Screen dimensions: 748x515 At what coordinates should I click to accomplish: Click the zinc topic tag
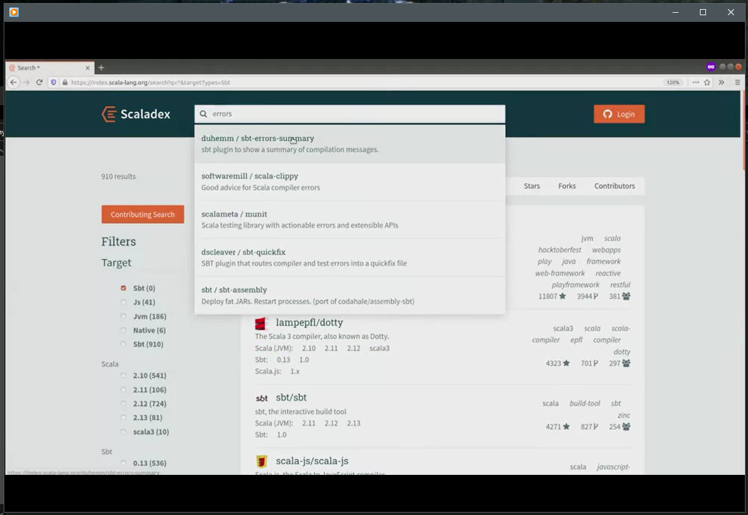[x=624, y=415]
